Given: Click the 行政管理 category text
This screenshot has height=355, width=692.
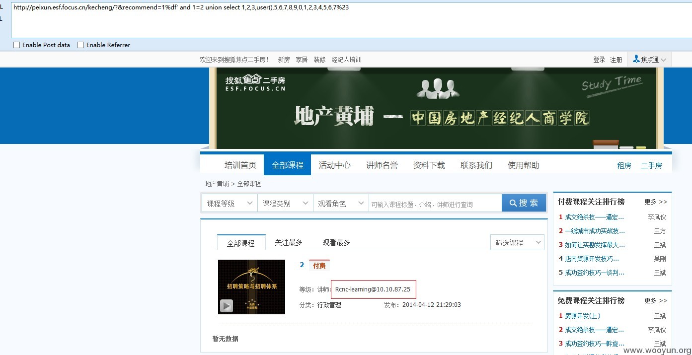Looking at the screenshot, I should [x=329, y=305].
